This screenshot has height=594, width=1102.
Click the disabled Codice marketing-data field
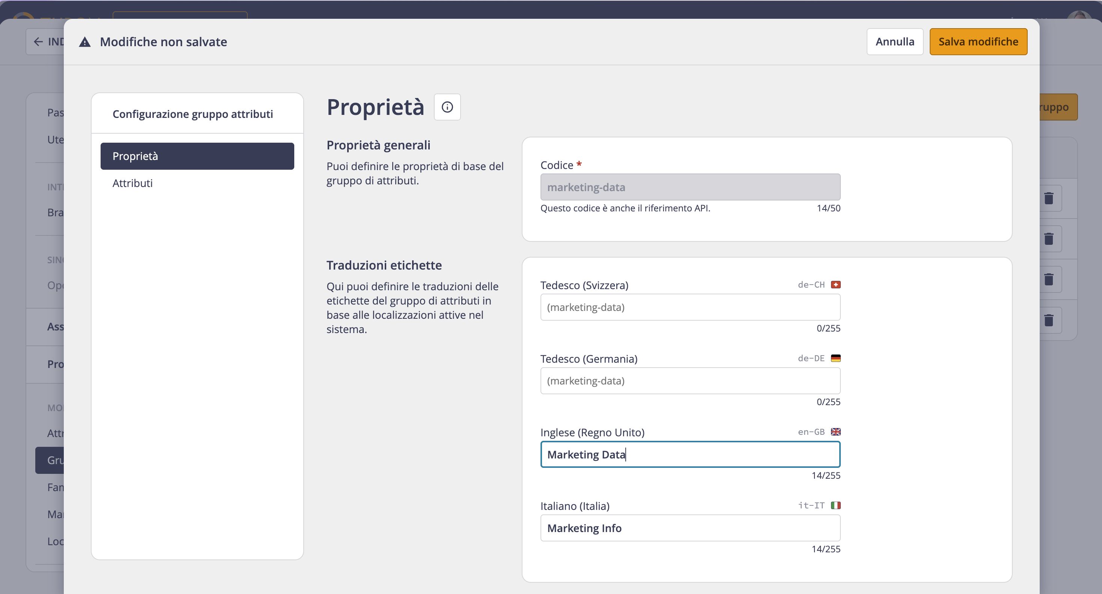(x=691, y=187)
